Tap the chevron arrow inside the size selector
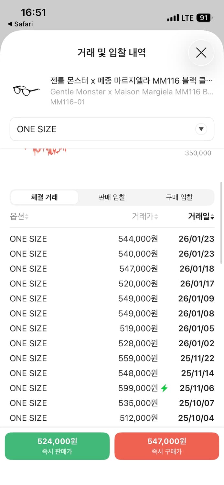The image size is (224, 485). pos(201,129)
